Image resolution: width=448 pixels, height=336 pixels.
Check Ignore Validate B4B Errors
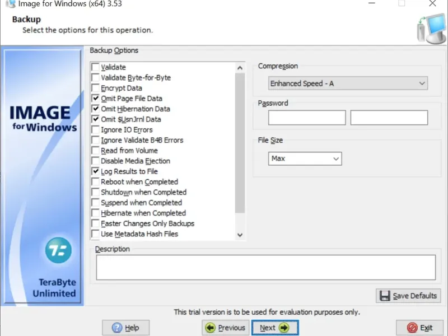coord(95,140)
